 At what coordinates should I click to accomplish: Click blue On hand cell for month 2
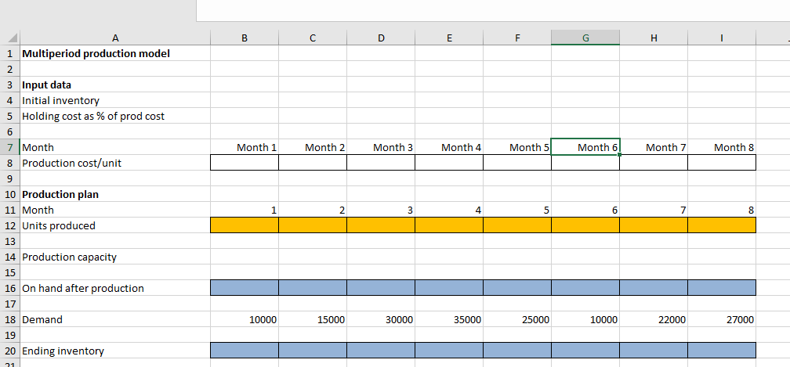pyautogui.click(x=313, y=288)
